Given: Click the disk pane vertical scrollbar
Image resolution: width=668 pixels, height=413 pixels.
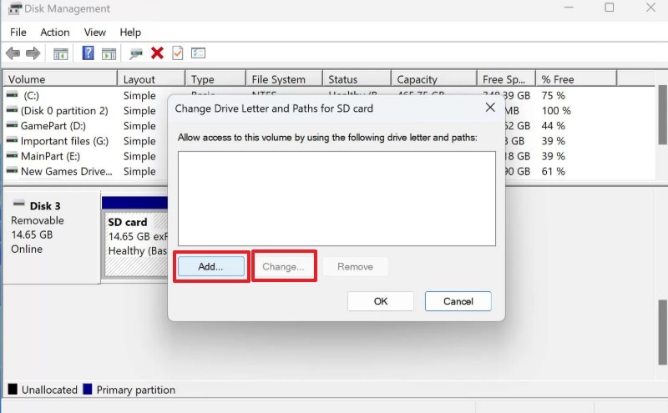Looking at the screenshot, I should [662, 332].
